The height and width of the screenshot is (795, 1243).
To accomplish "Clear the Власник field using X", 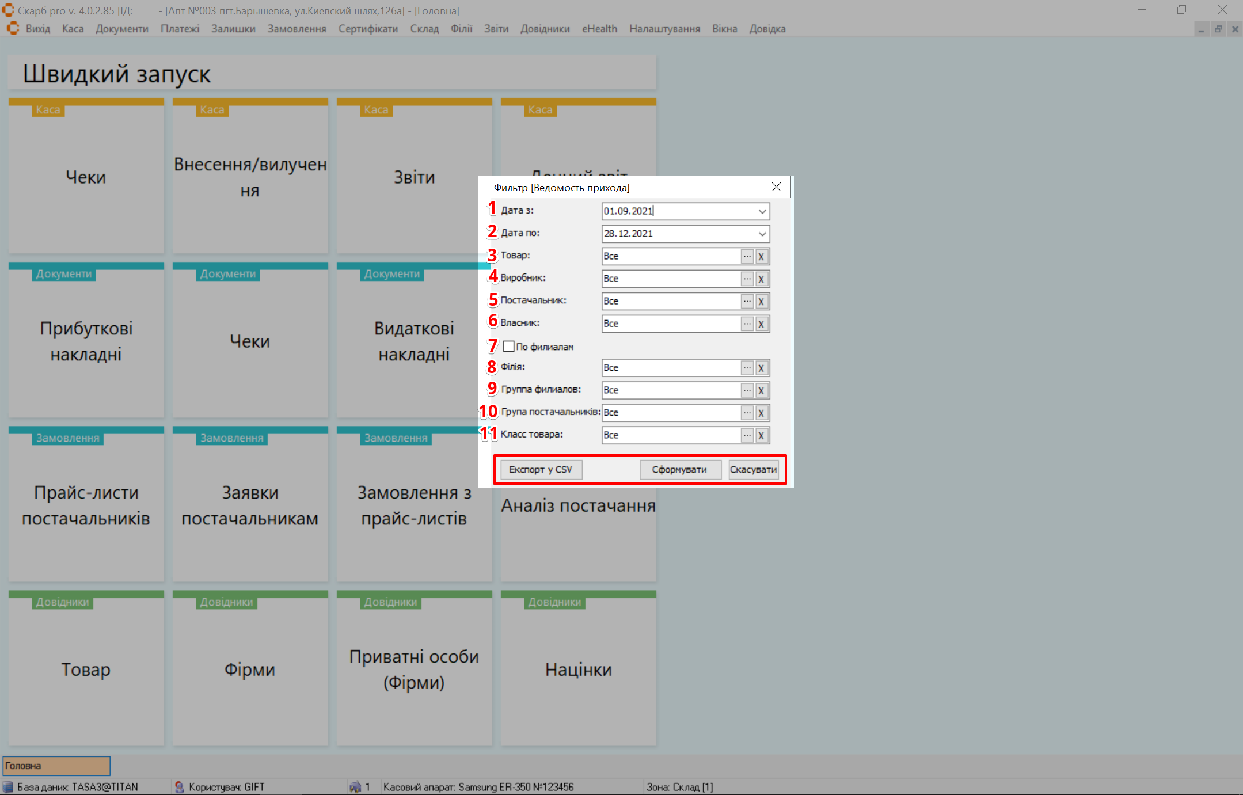I will tap(761, 324).
